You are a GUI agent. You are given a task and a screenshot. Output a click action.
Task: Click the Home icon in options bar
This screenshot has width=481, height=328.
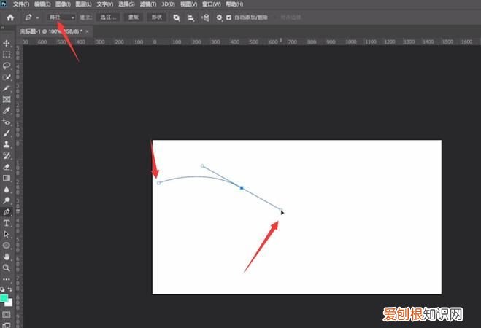pyautogui.click(x=10, y=17)
